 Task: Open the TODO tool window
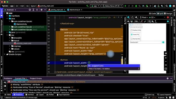click(x=8, y=95)
